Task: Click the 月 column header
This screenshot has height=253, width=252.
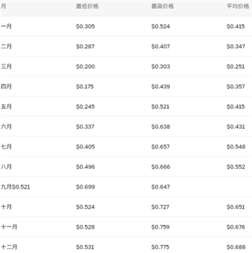Action: 3,6
